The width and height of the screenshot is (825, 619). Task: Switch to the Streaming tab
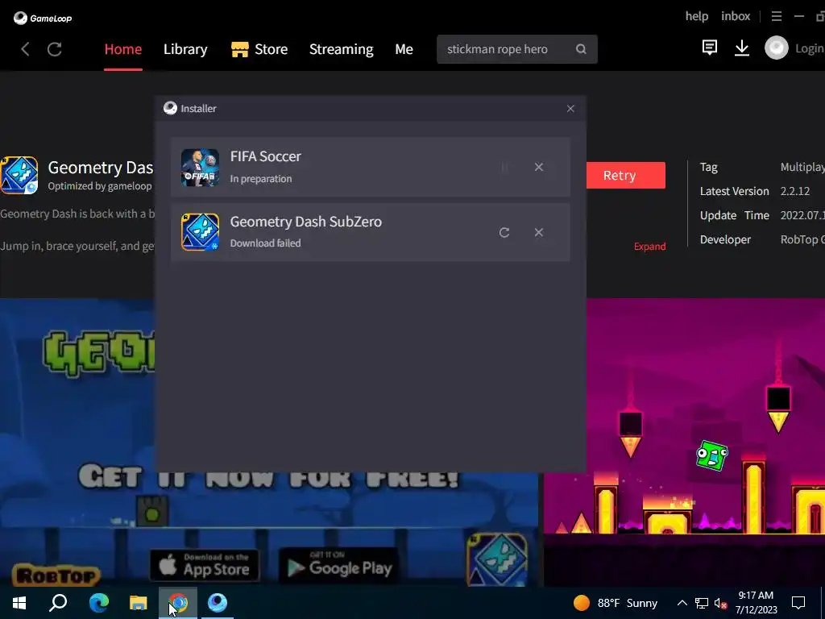341,49
